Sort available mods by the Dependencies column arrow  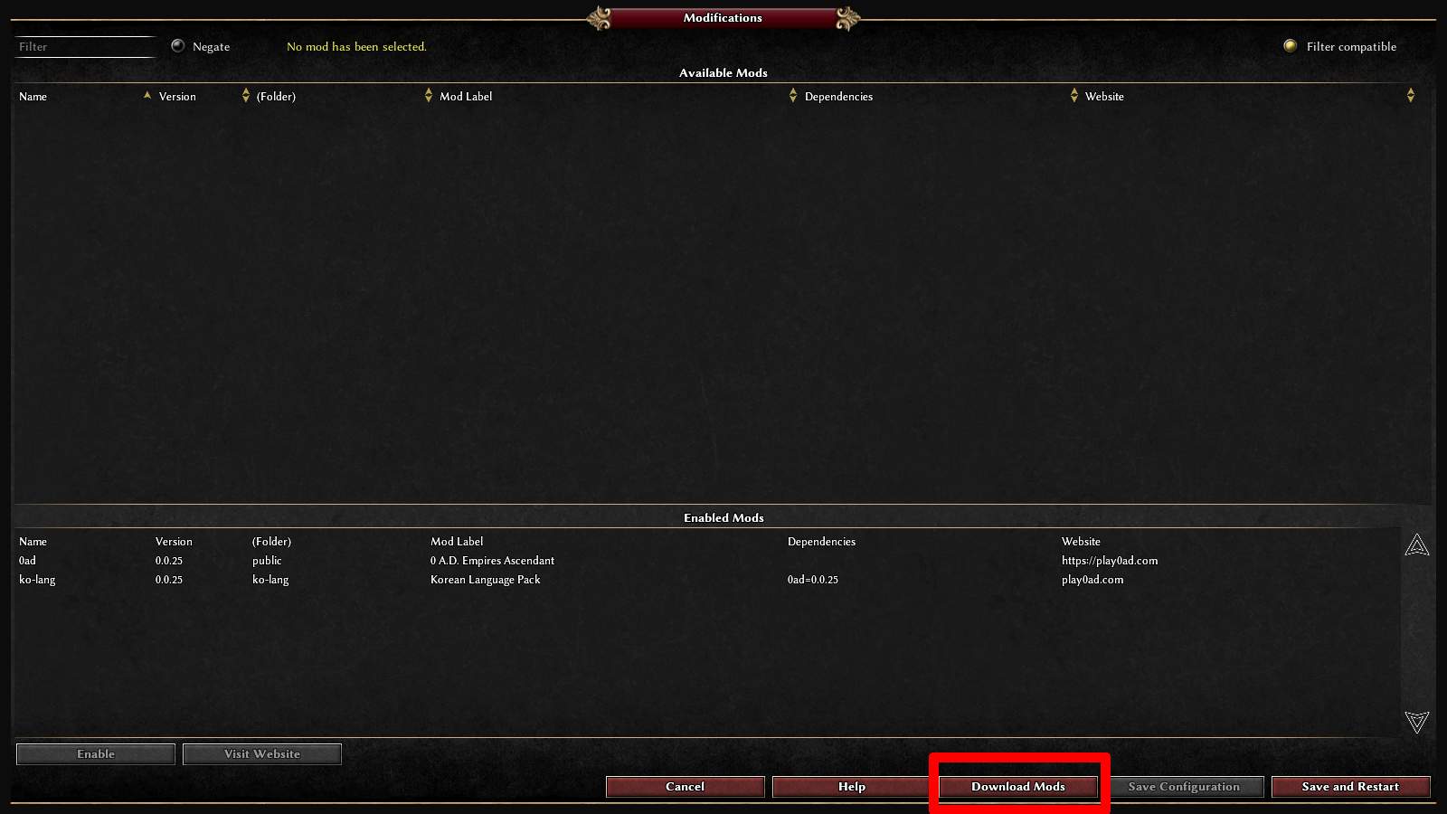pos(1074,95)
